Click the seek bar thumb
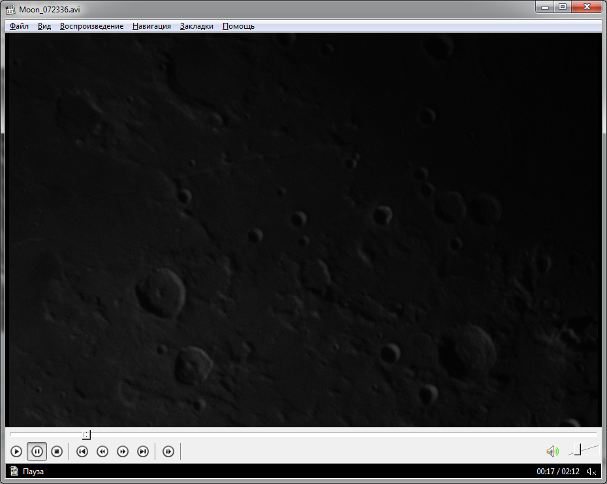 [86, 434]
